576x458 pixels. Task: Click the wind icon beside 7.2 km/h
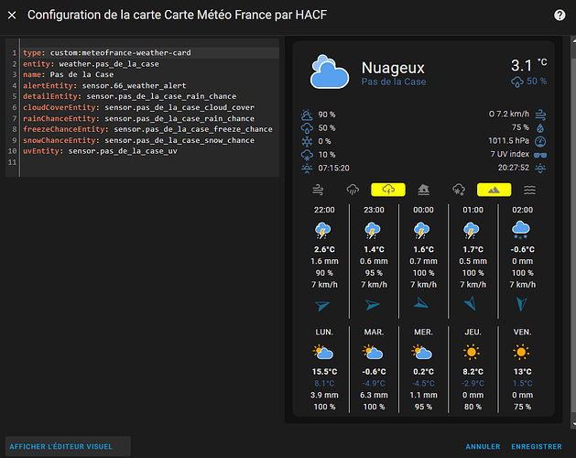[x=540, y=114]
